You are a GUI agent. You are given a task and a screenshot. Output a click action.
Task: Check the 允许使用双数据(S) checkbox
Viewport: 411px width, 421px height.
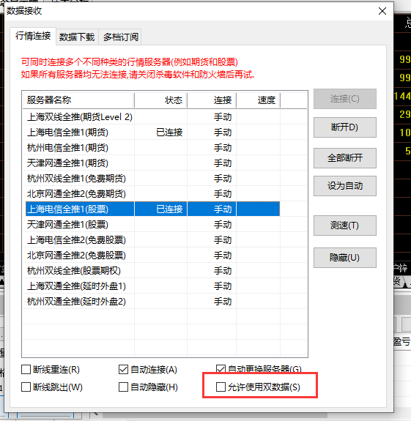pos(221,387)
